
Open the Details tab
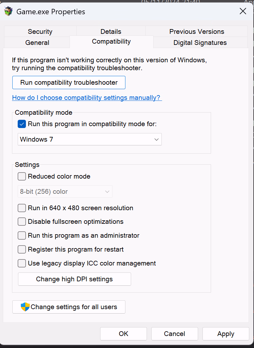111,32
